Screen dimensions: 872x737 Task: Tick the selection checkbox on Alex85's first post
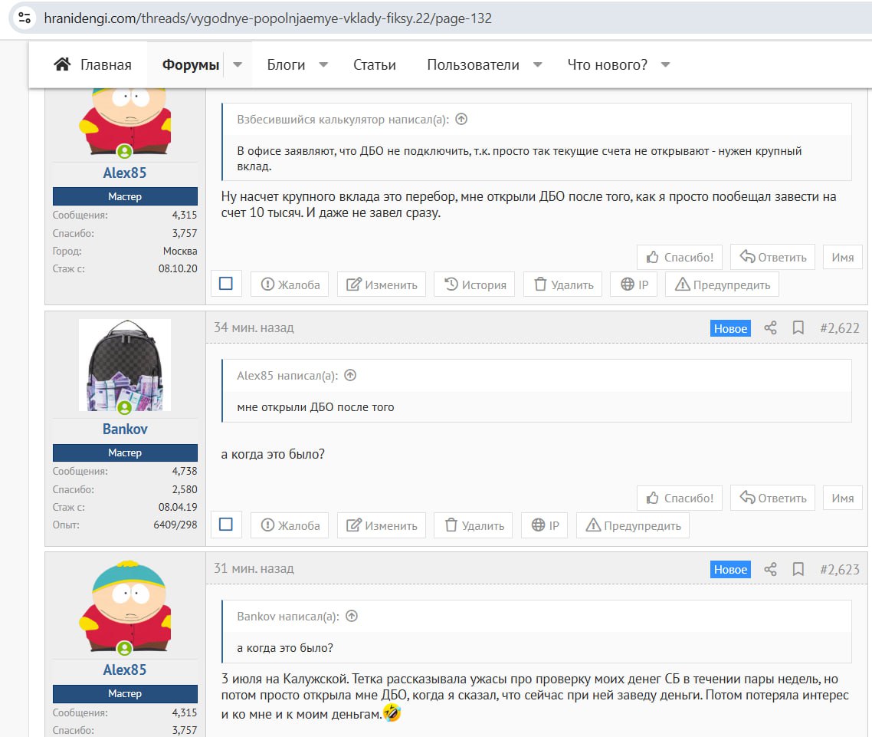coord(226,284)
